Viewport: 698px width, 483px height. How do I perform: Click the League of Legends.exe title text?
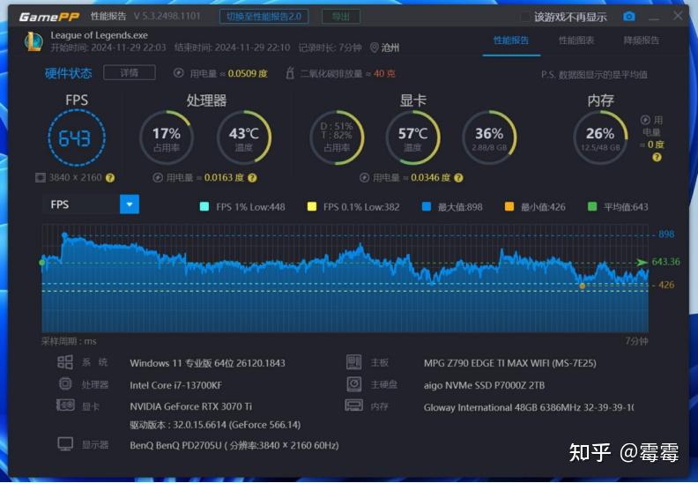pos(99,35)
